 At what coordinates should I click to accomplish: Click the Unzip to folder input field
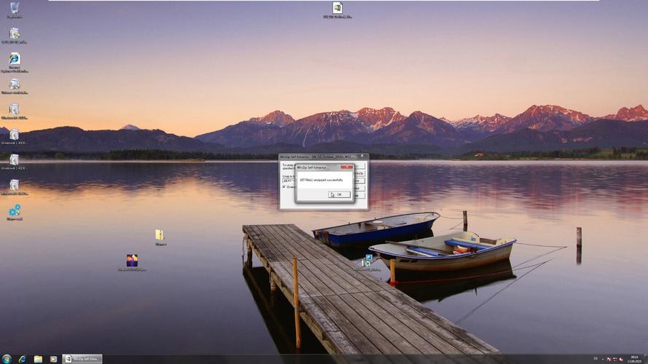click(289, 181)
